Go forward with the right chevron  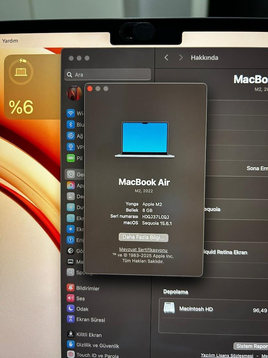click(x=181, y=57)
